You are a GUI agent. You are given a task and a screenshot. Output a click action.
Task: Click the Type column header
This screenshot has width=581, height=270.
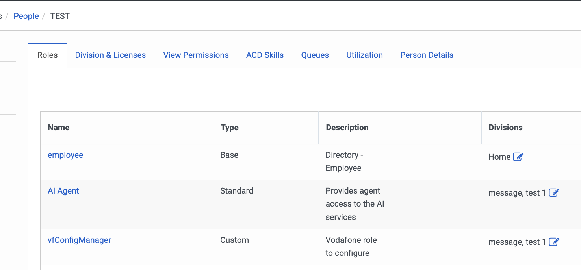coord(230,128)
